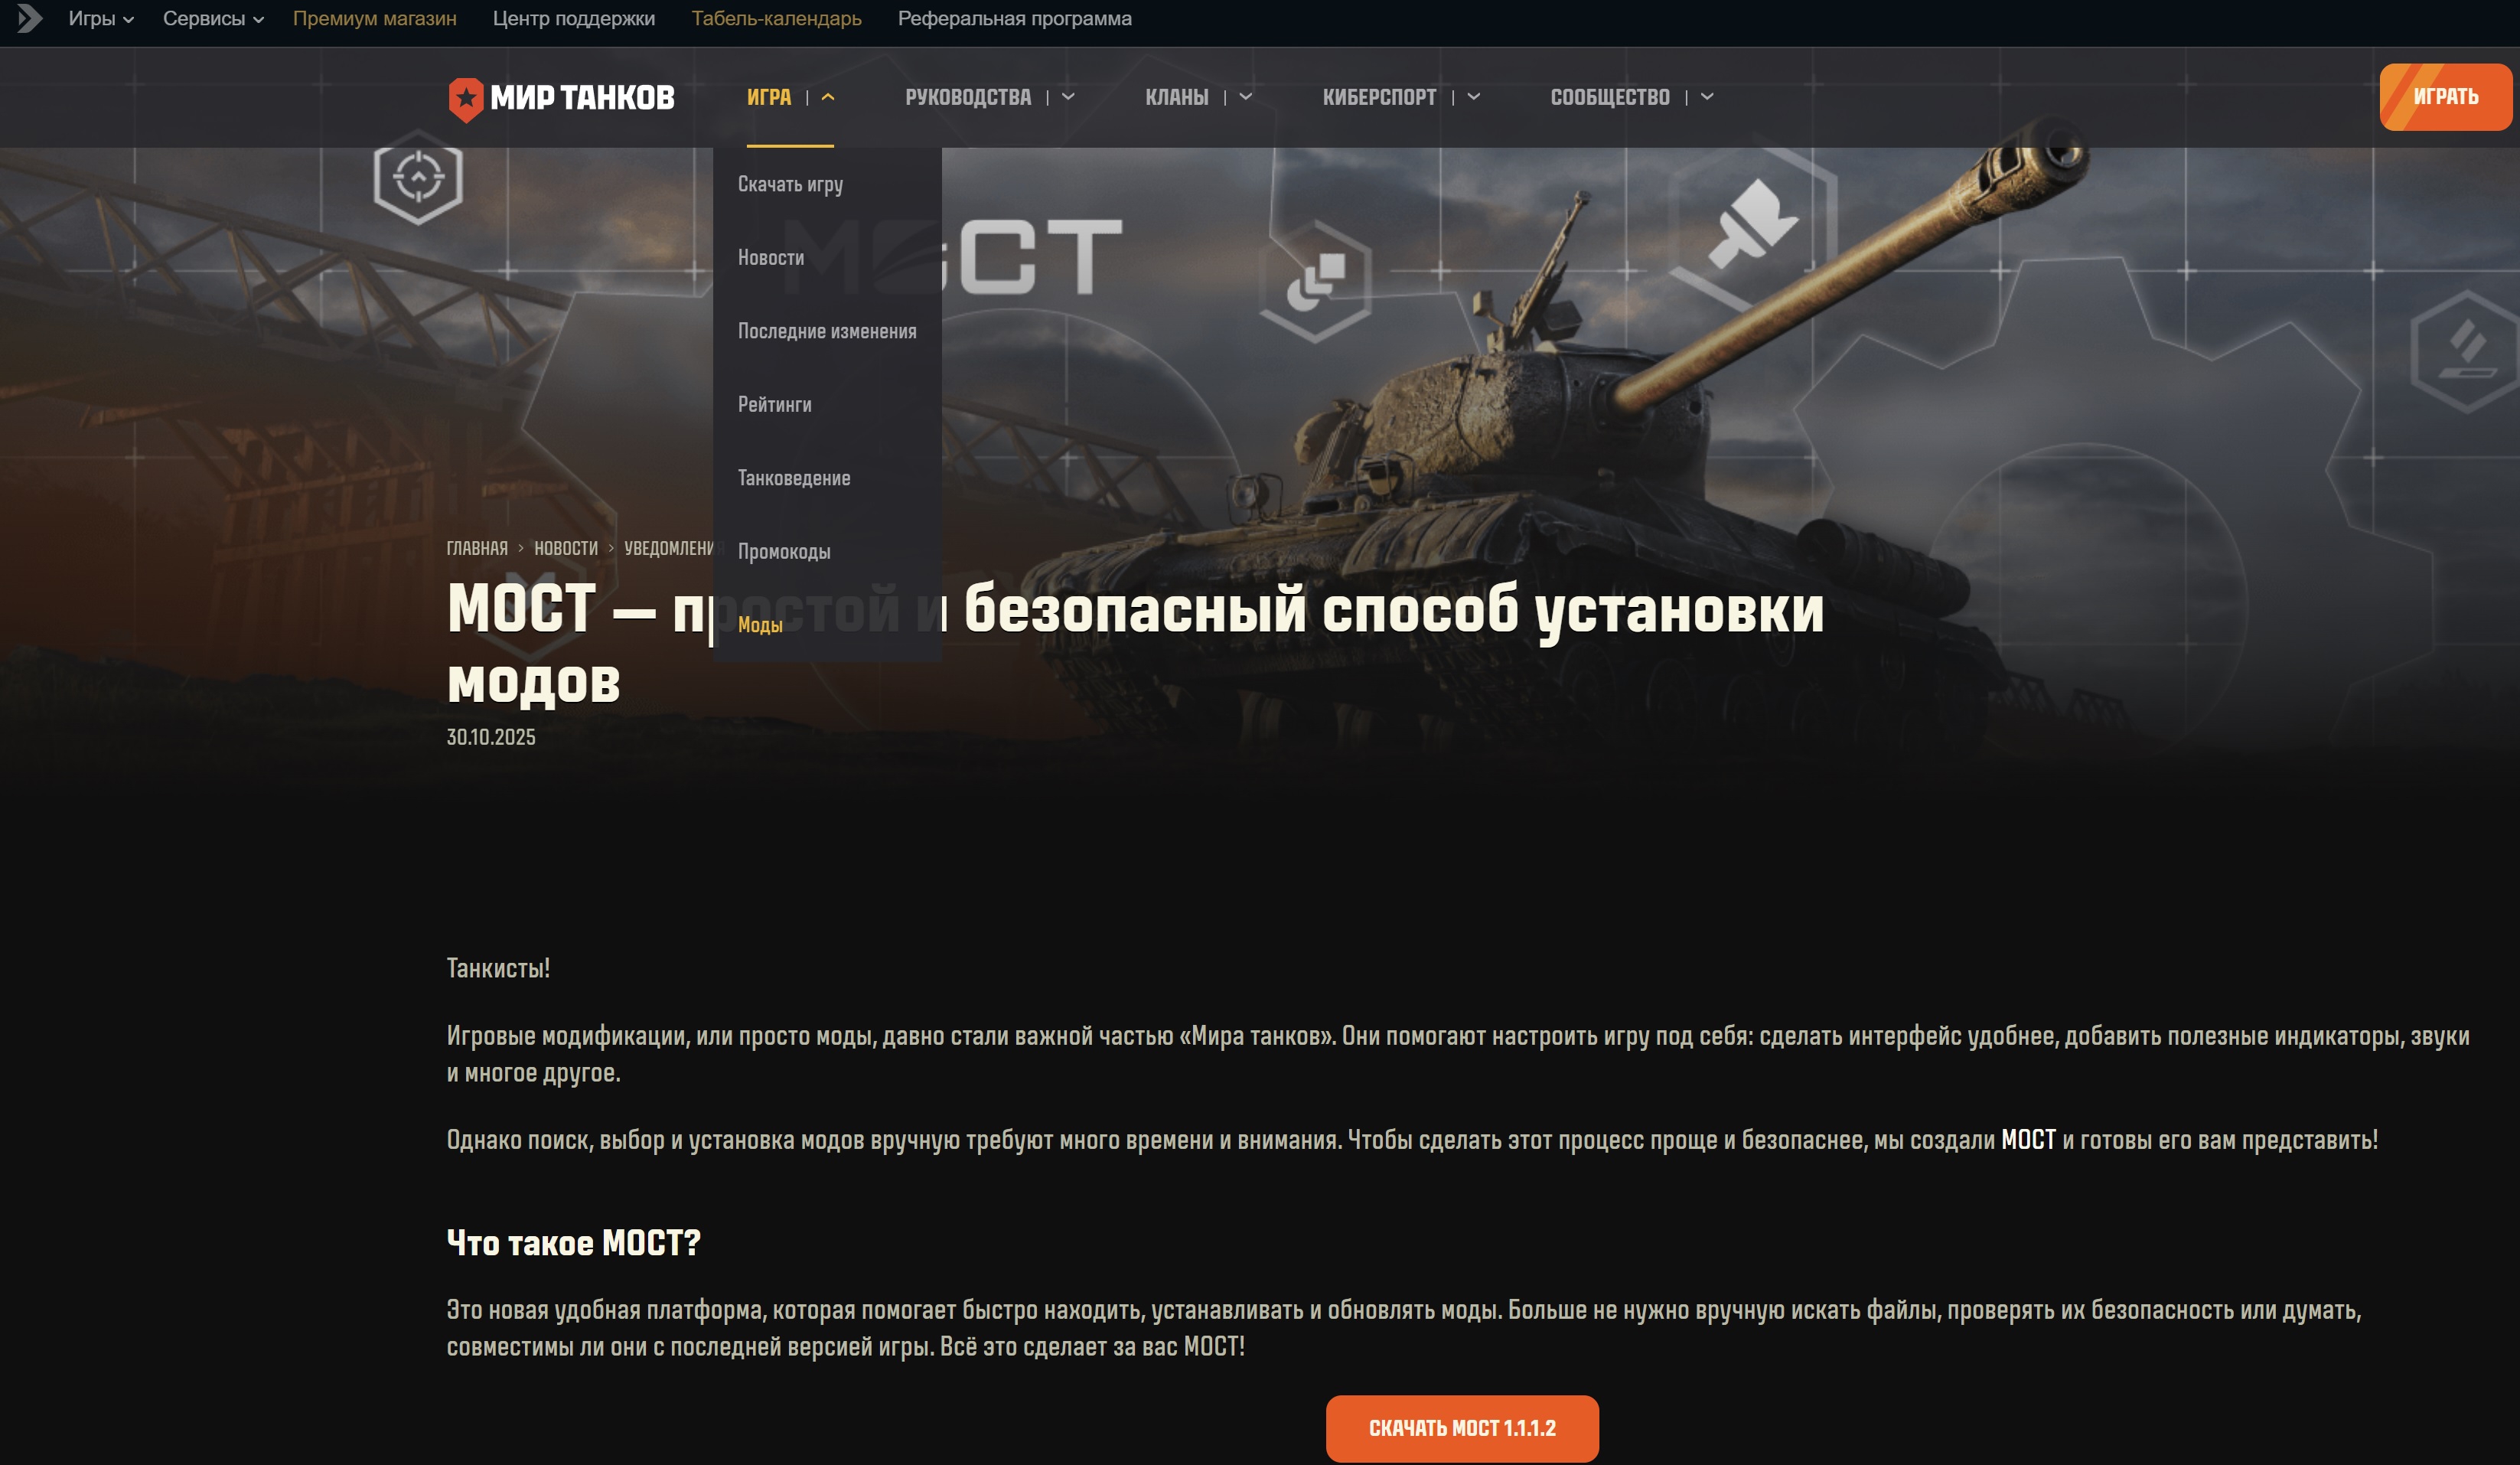Choose Танковедение from the dropdown menu
The image size is (2520, 1465).
pyautogui.click(x=794, y=478)
